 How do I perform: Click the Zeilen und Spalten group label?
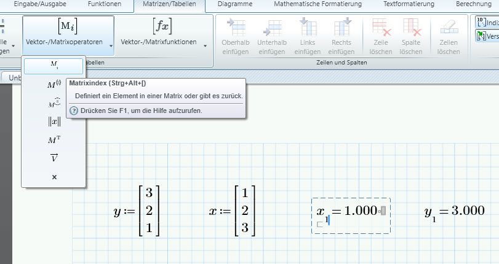tap(341, 63)
